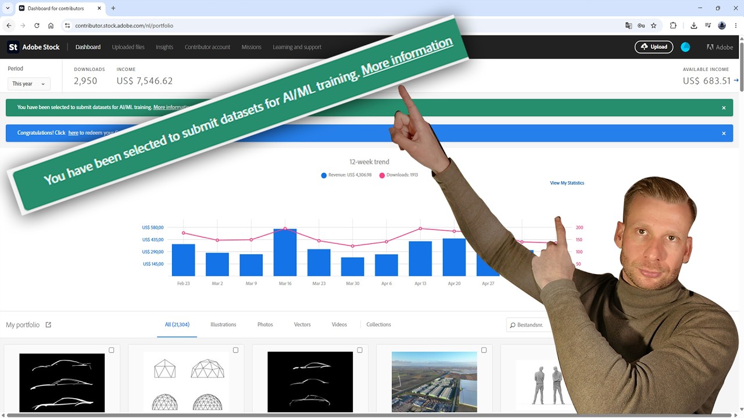Switch to the Illustrations tab
Viewport: 744px width, 418px height.
coord(223,325)
